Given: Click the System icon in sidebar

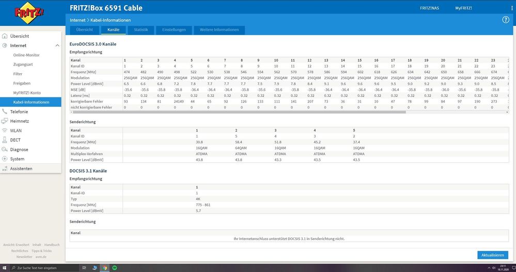Looking at the screenshot, I should [5, 159].
